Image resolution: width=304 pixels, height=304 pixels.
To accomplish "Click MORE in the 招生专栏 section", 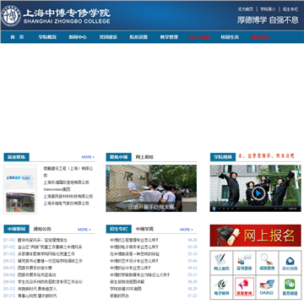I will click(187, 230).
